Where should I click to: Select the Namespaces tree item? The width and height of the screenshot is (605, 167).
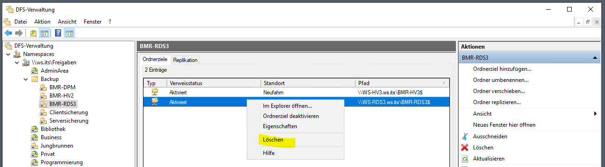coord(38,54)
